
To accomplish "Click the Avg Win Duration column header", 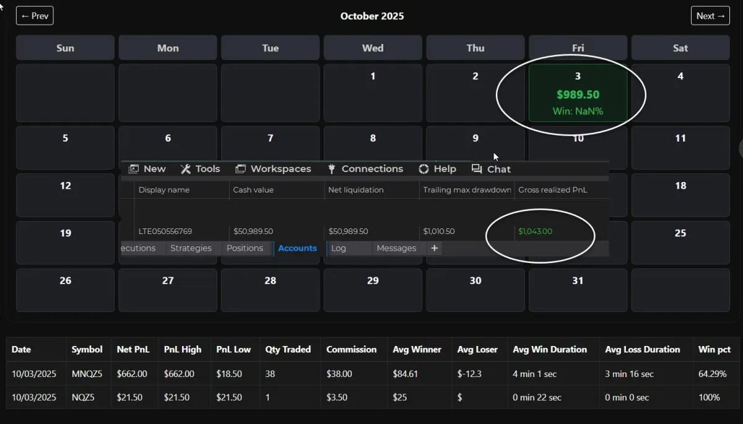I will point(550,350).
